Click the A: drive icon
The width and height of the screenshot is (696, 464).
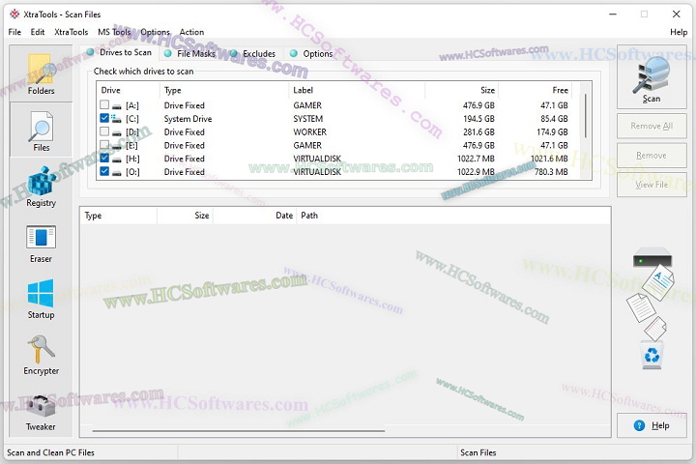(116, 106)
